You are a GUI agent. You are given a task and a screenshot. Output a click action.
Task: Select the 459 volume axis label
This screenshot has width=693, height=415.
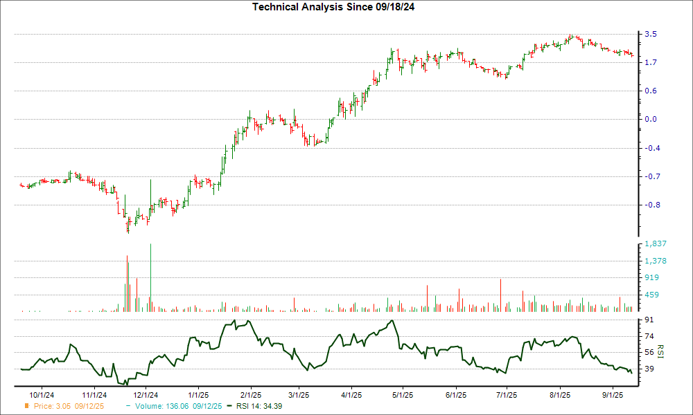(x=652, y=295)
